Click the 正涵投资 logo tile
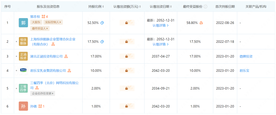The image size is (276, 115). 24,56
